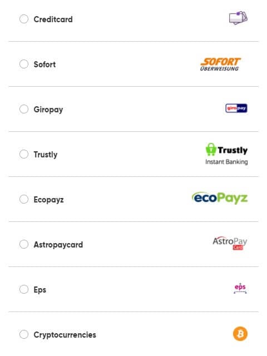Select the Creditcard radio button
The image size is (267, 356).
tap(24, 19)
